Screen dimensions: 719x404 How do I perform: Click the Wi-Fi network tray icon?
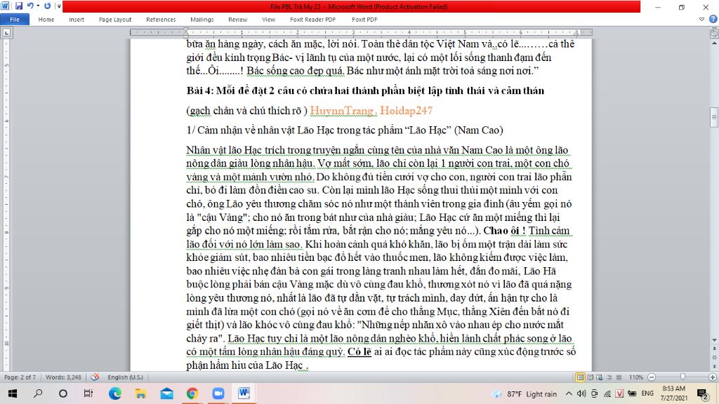[607, 393]
